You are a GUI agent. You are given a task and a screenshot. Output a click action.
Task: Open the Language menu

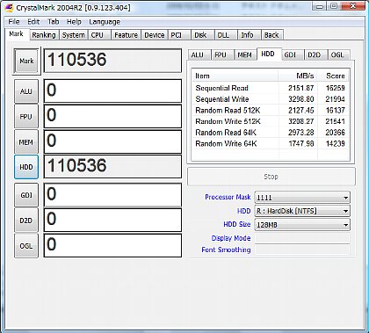[105, 22]
